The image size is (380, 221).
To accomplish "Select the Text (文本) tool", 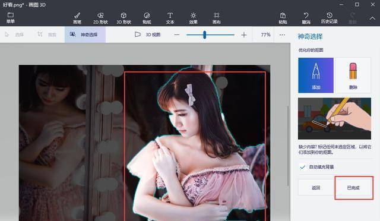I will click(170, 18).
